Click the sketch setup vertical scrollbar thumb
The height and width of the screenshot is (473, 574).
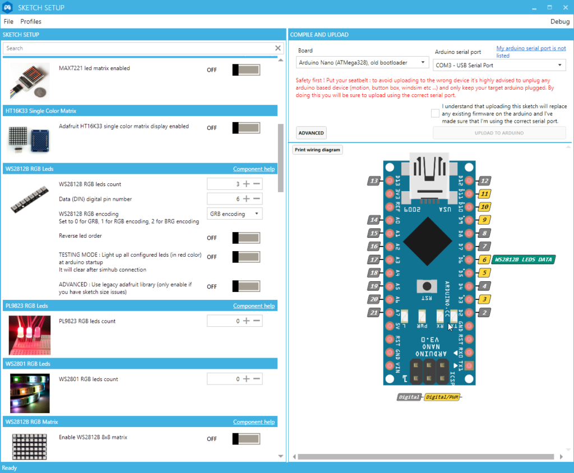(281, 158)
